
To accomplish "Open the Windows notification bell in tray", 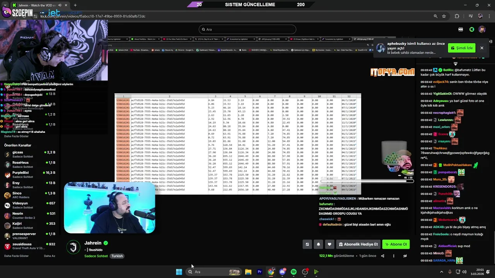I will [x=488, y=272].
